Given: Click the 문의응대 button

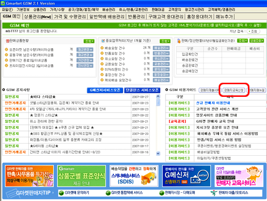Looking at the screenshot, I should [161, 69].
